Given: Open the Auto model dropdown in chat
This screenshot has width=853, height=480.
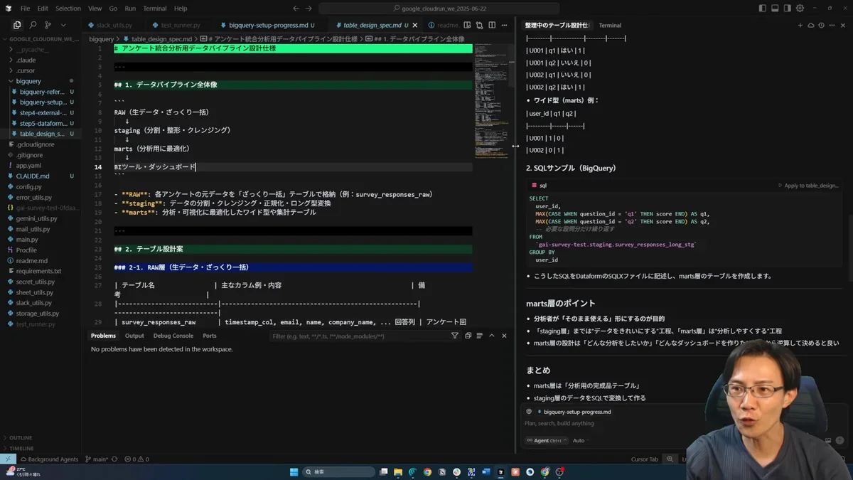Looking at the screenshot, I should tap(581, 440).
